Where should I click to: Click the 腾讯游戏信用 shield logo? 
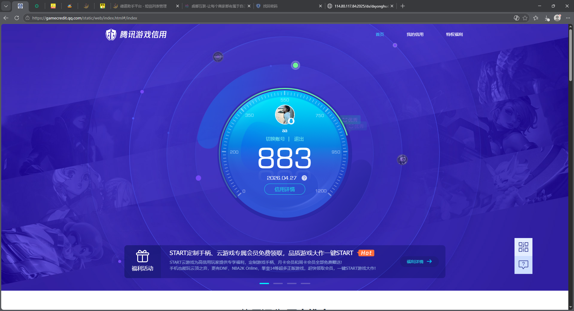(x=111, y=34)
